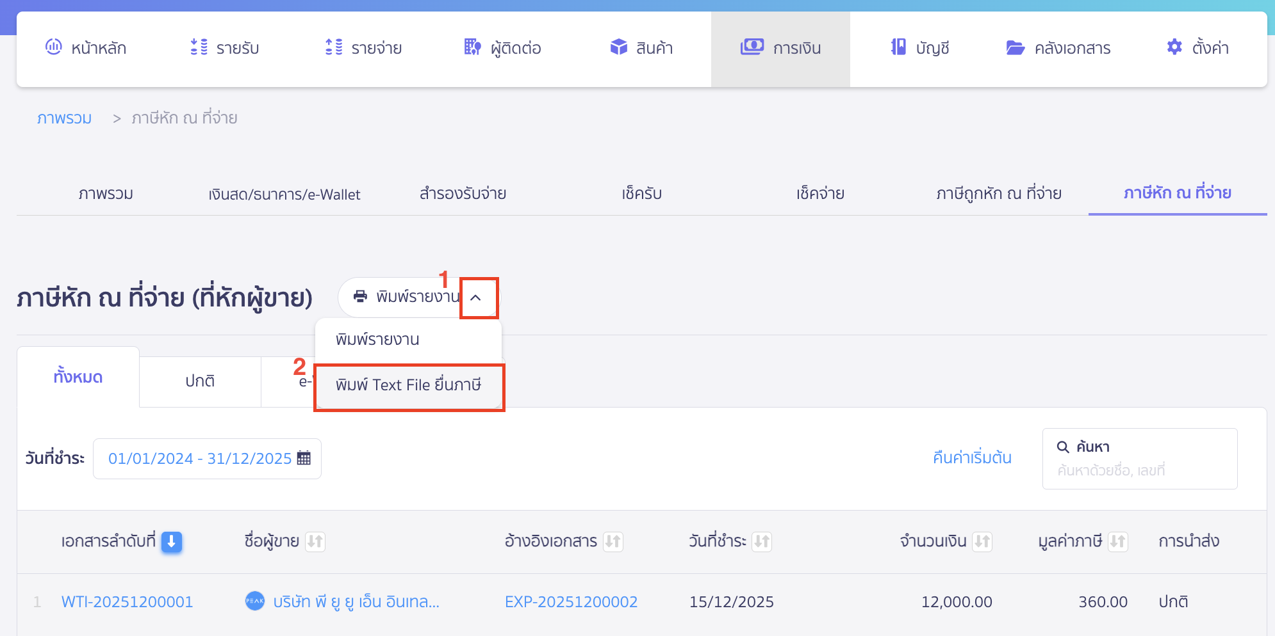Click the printer icon beside พิมพ์รายงาน
1275x636 pixels.
(359, 297)
